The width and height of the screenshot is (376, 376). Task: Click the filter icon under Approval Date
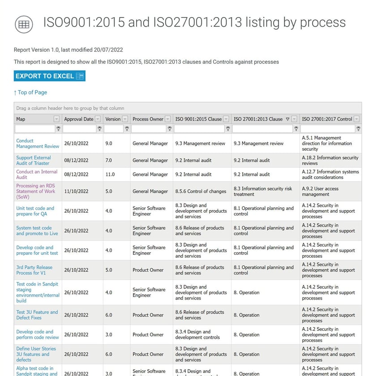pos(99,129)
